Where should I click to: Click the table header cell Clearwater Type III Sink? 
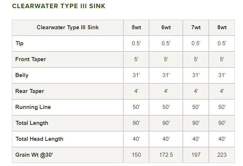coord(68,27)
